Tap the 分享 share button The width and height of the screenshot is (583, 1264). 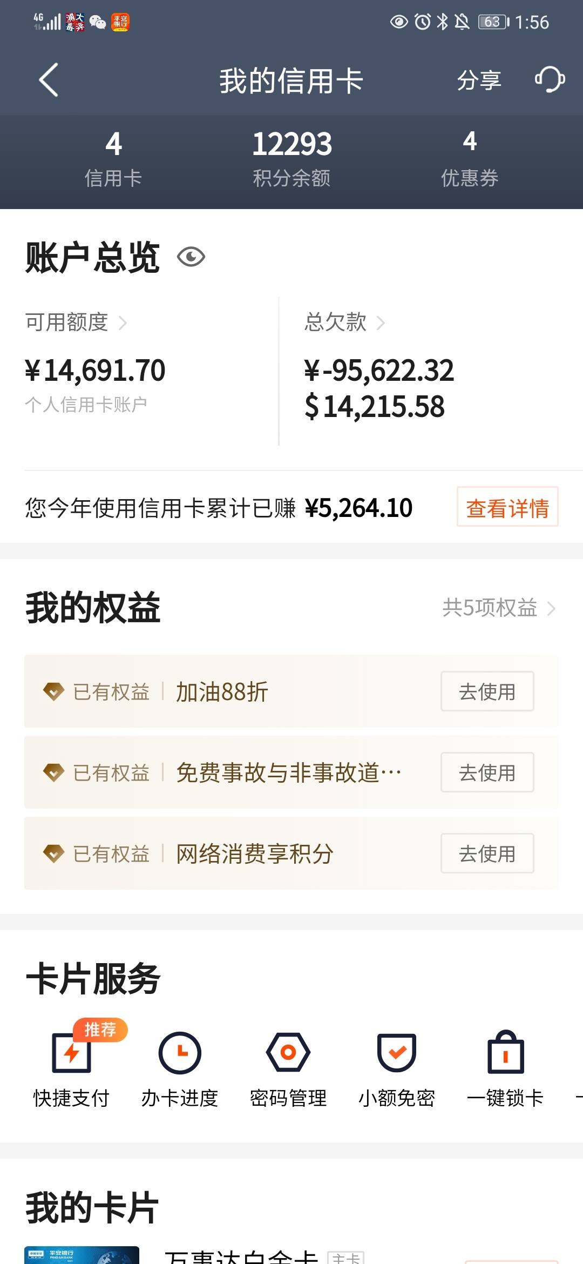click(479, 80)
